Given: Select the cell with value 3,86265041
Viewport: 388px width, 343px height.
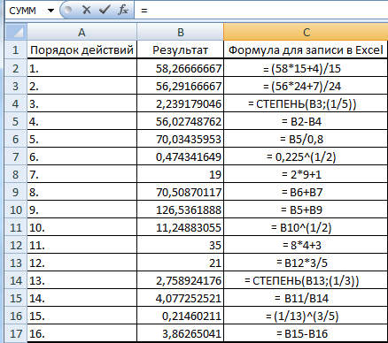Looking at the screenshot, I should click(x=180, y=333).
